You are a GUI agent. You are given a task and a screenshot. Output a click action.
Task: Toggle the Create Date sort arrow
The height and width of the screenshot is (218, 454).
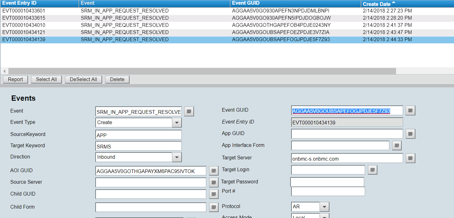tap(394, 2)
